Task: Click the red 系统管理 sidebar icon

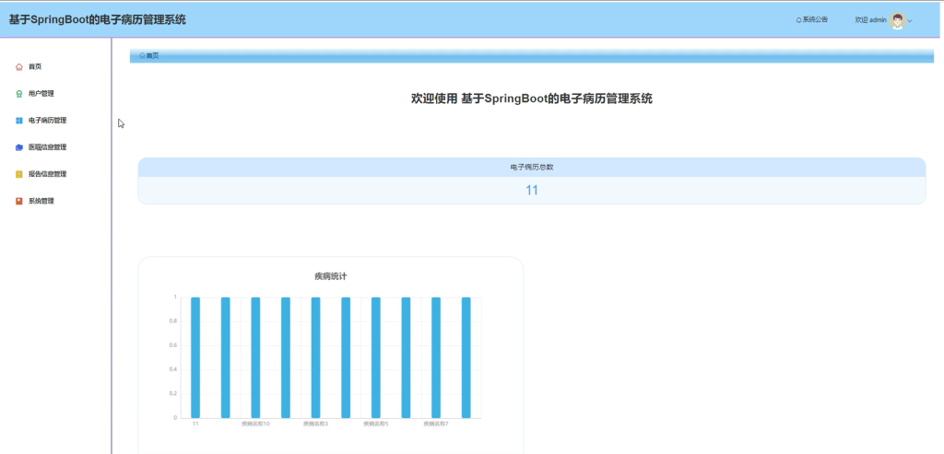Action: [x=19, y=201]
